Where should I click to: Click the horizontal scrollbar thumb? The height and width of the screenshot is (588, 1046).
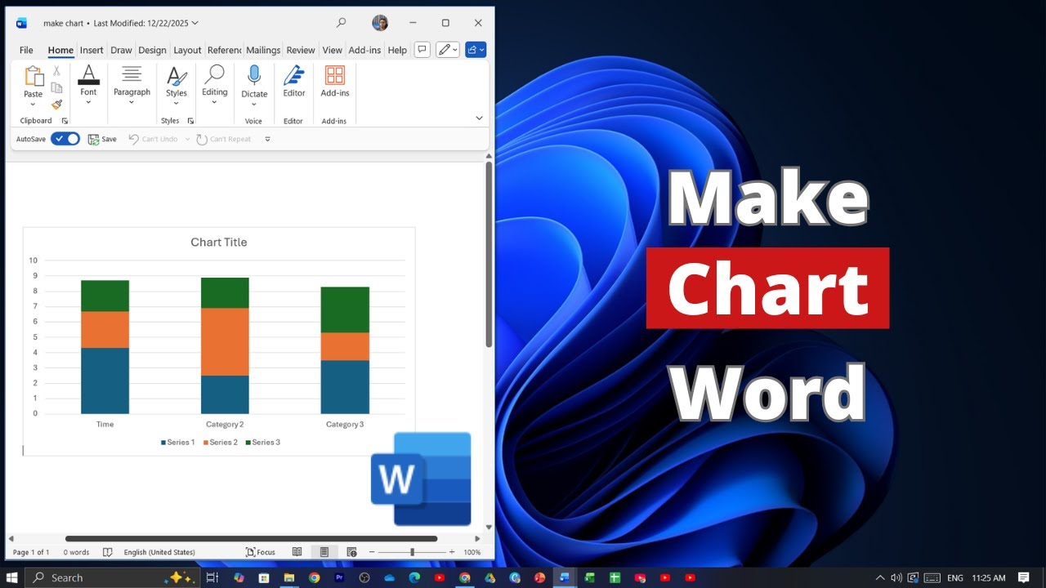251,538
